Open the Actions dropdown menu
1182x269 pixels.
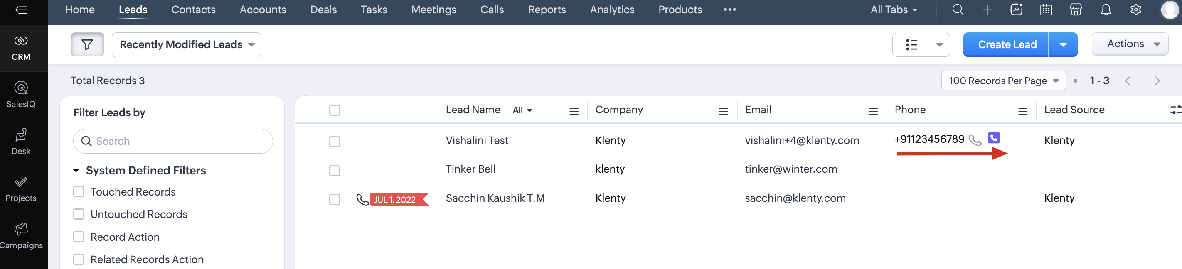click(1130, 44)
